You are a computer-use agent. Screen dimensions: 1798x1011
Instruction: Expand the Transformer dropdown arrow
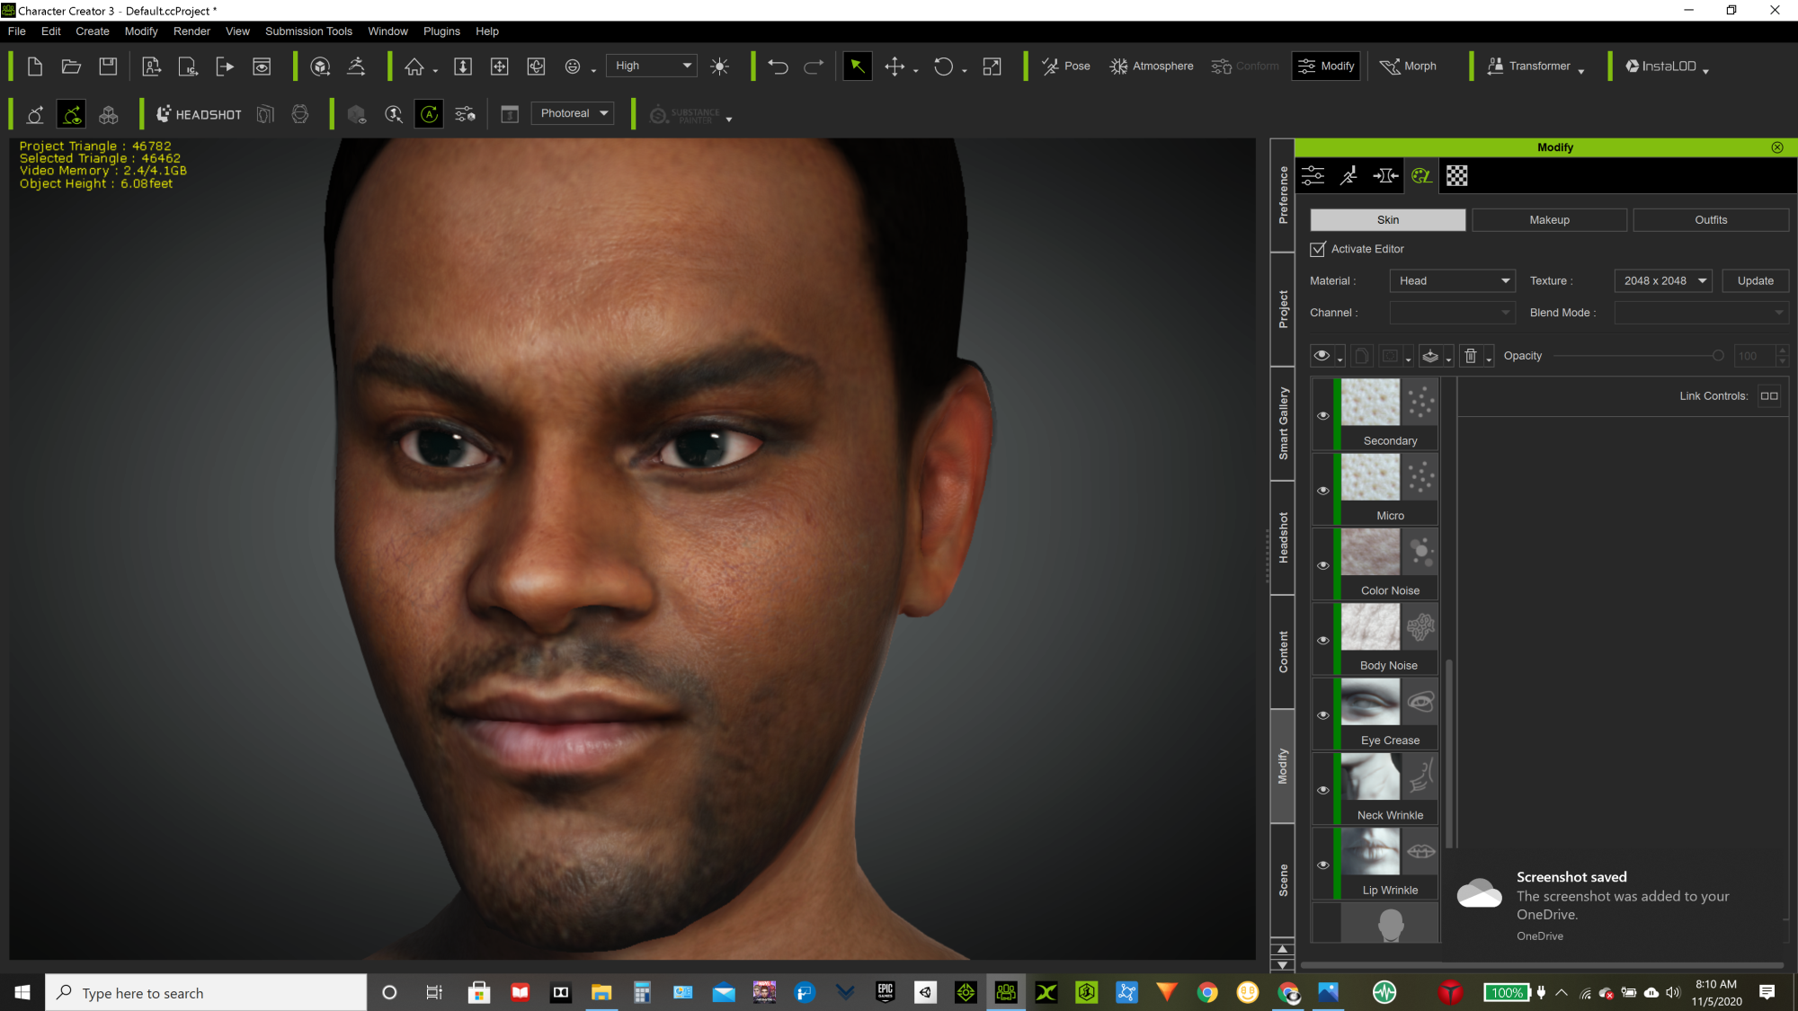[1581, 71]
